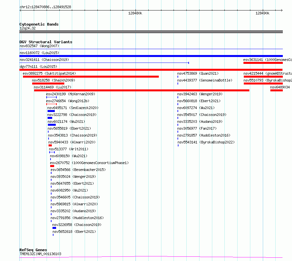Click the TMEM132C|NM_001136103 gene label
The image size is (292, 261).
pos(40,254)
